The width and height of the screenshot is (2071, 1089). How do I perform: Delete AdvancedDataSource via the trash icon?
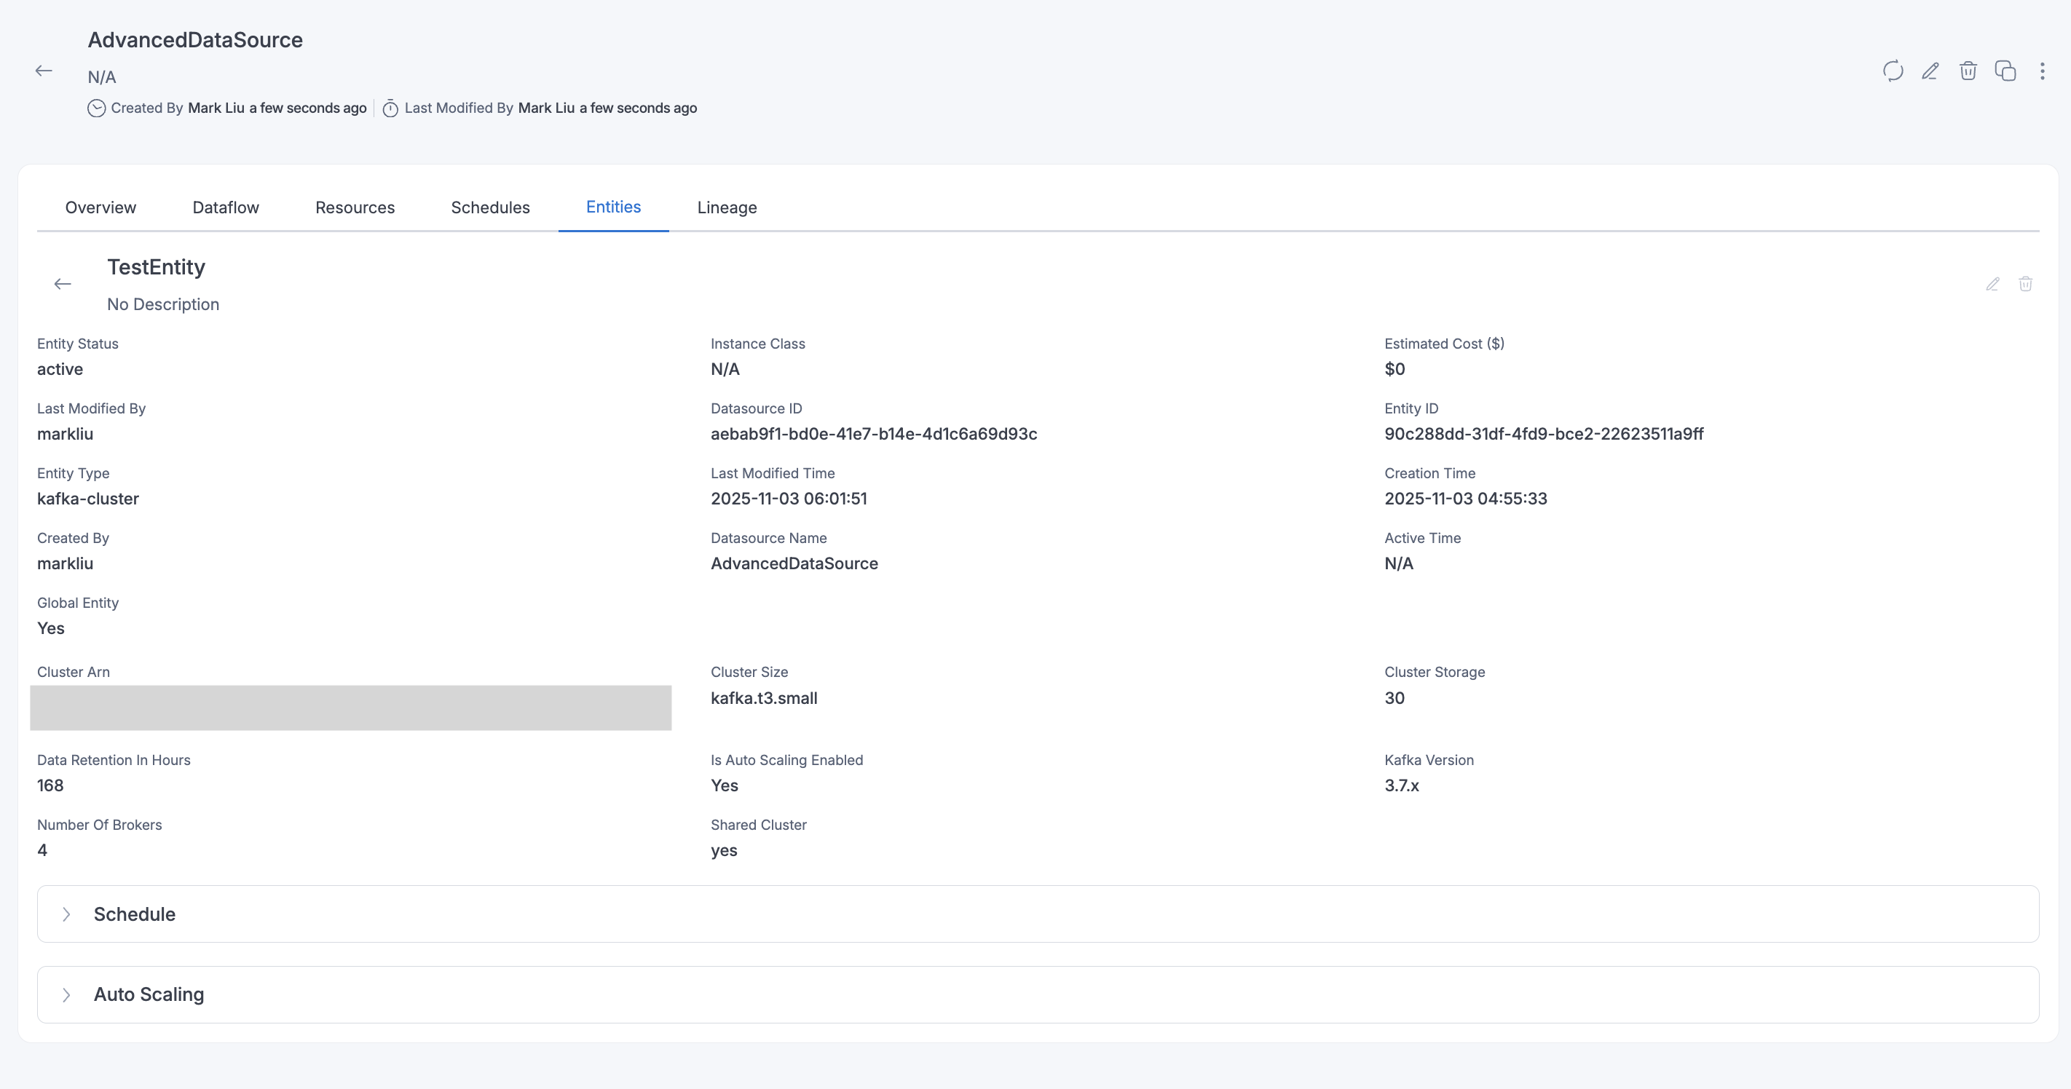[x=1968, y=71]
